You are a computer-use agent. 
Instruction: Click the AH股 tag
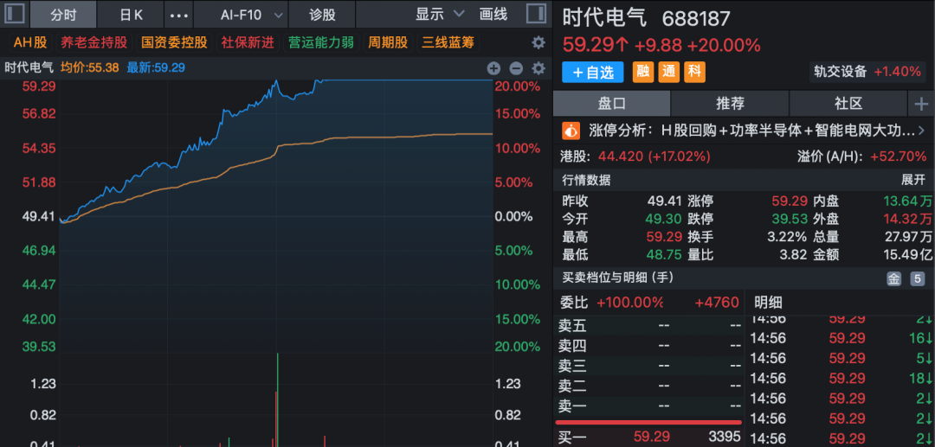tap(29, 43)
